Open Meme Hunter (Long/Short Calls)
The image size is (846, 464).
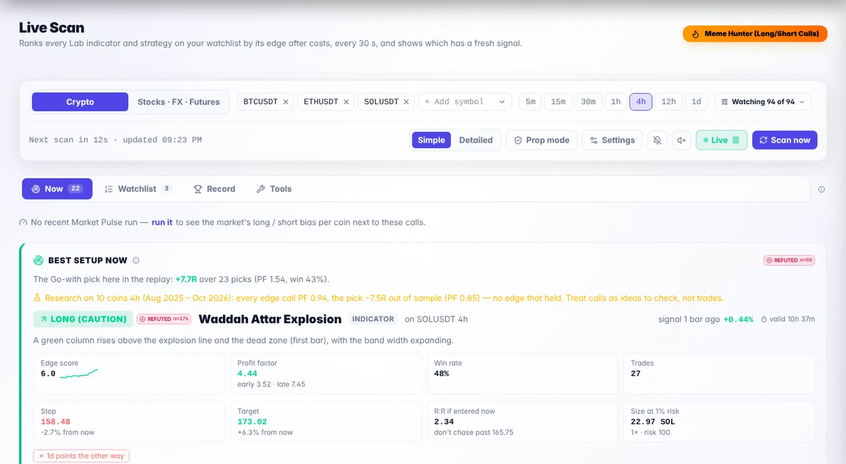[x=755, y=34]
